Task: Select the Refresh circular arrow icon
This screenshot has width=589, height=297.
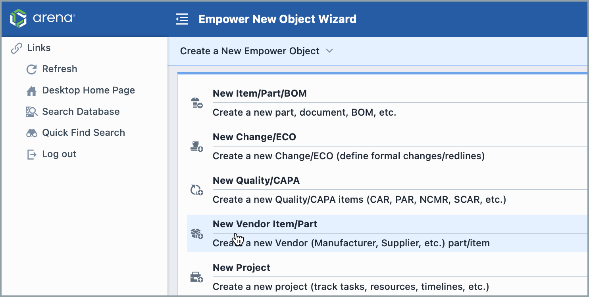Action: click(x=31, y=69)
